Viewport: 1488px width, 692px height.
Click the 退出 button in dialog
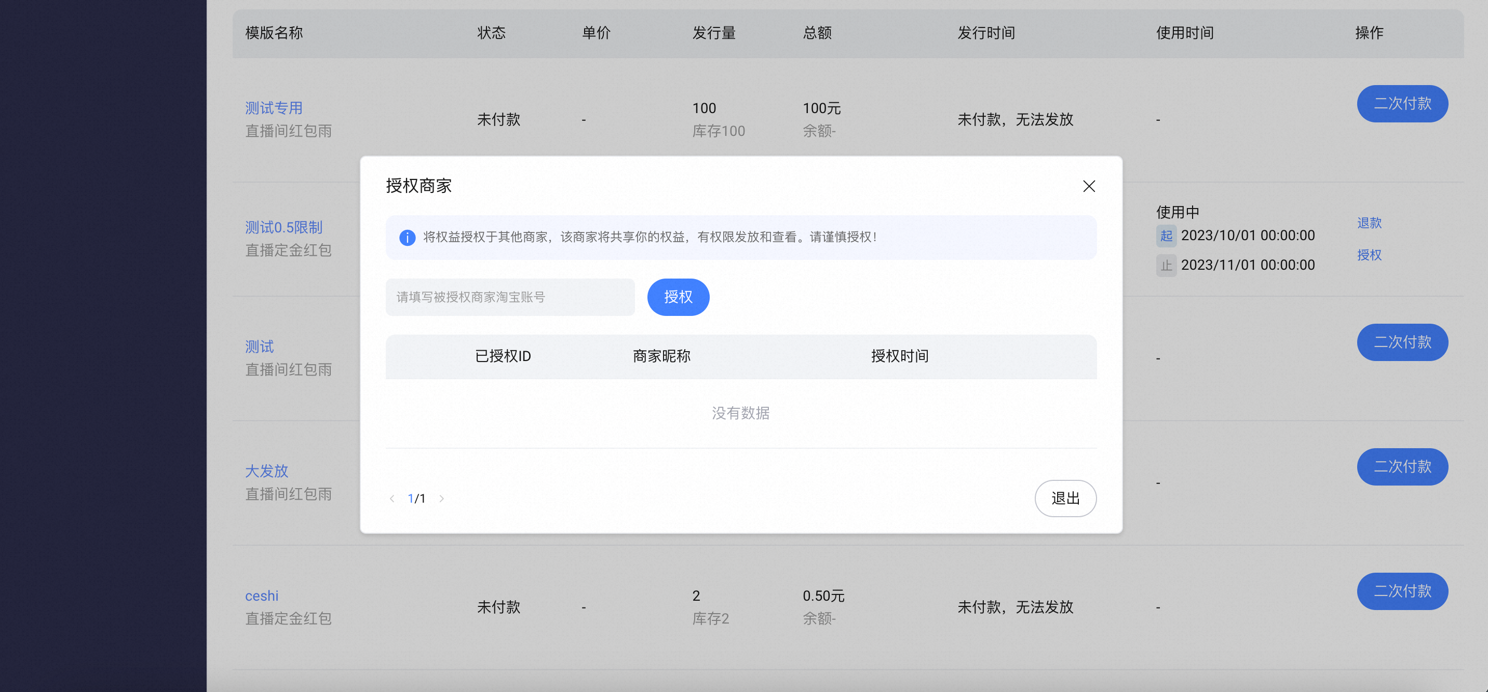pos(1065,498)
